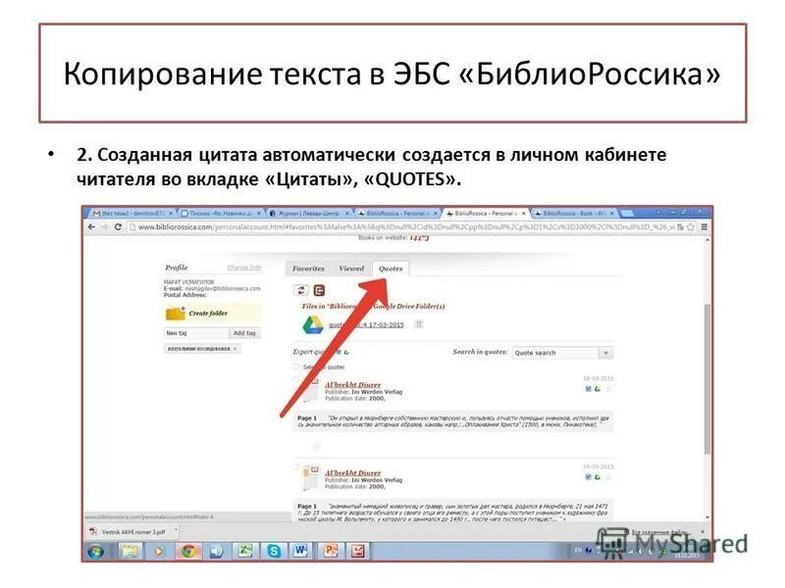Screen dimensions: 785x588
Task: Check the second Al'brekht Diurer quote checkbox
Action: 296,467
